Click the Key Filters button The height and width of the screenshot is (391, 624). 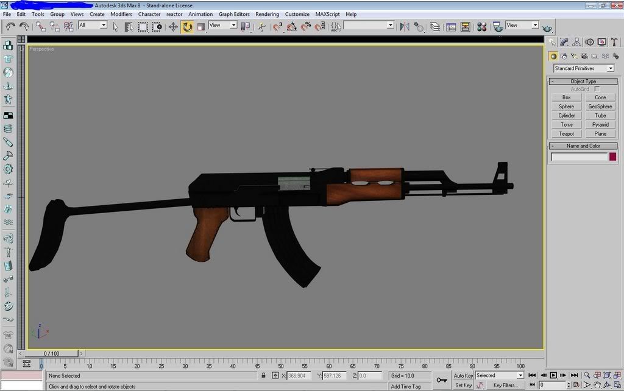(x=506, y=385)
